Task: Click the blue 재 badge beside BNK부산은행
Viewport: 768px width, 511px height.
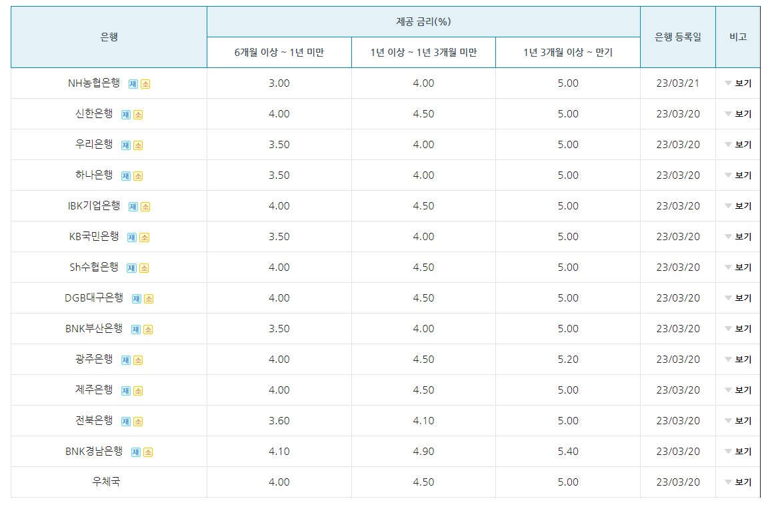Action: coord(136,330)
